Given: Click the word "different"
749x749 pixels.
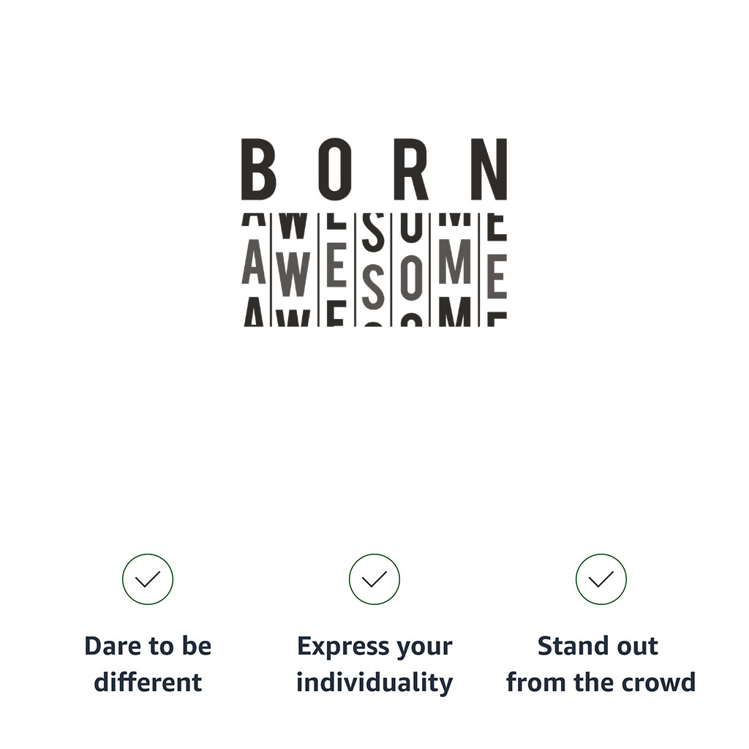Looking at the screenshot, I should point(148,682).
